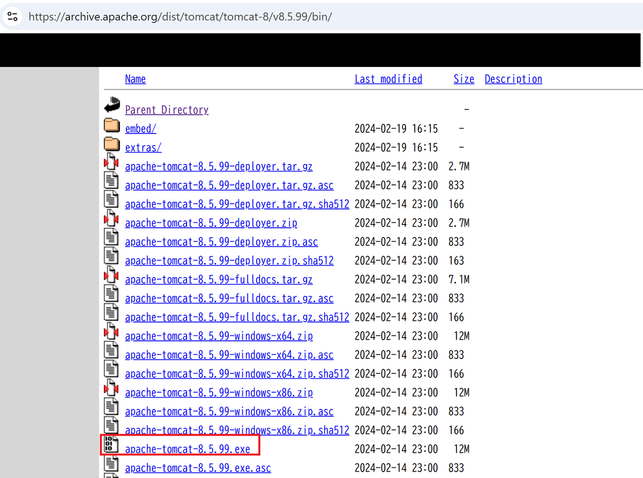The image size is (643, 478).
Task: Open apache-tomcat-8.5.99-deployer.zip.asc link
Action: [221, 242]
